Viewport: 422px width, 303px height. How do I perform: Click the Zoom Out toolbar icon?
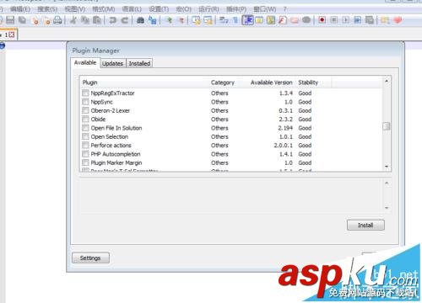tap(181, 20)
